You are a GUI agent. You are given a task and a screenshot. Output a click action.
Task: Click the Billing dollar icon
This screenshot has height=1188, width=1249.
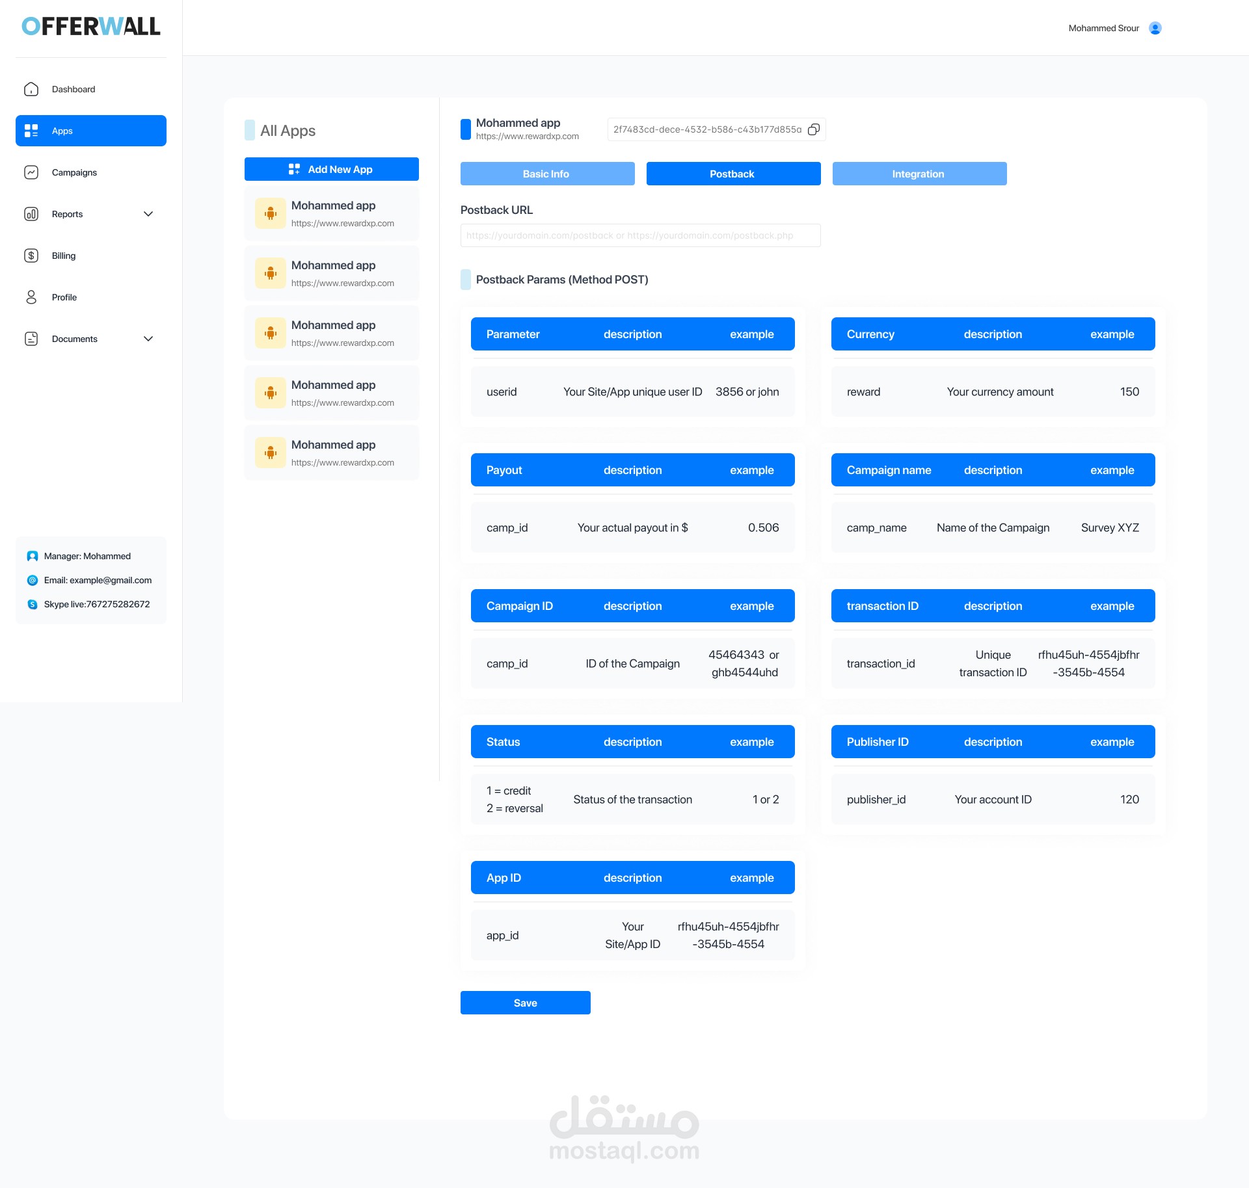click(31, 256)
